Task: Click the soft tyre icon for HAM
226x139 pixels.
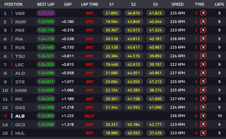Action: pyautogui.click(x=203, y=90)
